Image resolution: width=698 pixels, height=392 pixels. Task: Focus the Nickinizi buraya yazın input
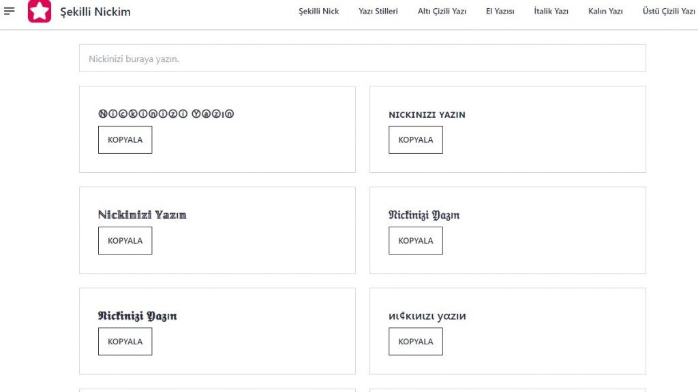coord(363,59)
